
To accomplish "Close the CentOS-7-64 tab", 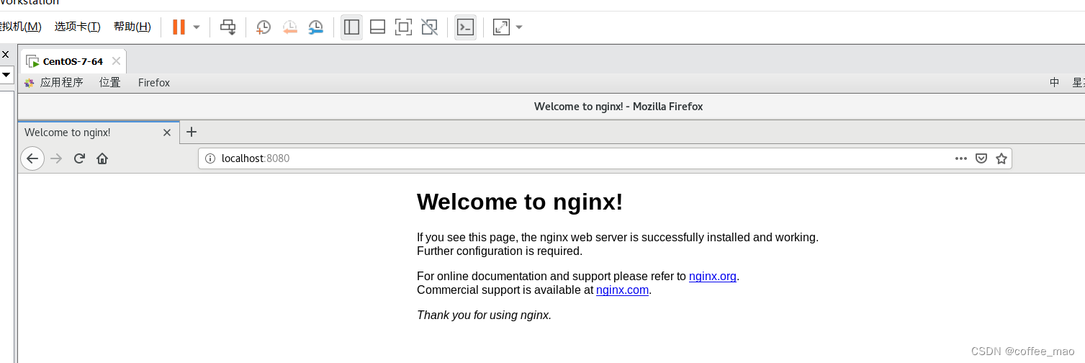I will click(x=116, y=61).
